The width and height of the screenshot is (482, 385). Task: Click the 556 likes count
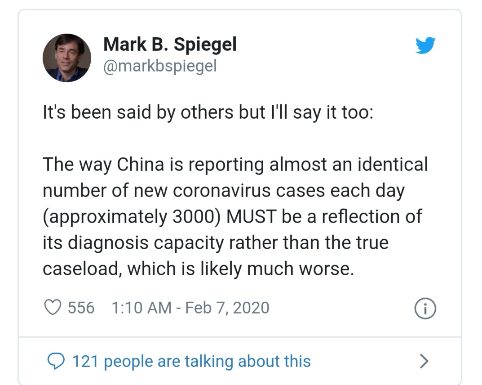pos(81,308)
